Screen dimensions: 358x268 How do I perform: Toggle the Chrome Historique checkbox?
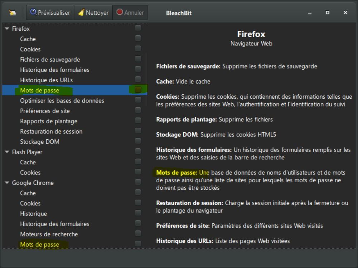click(x=138, y=213)
